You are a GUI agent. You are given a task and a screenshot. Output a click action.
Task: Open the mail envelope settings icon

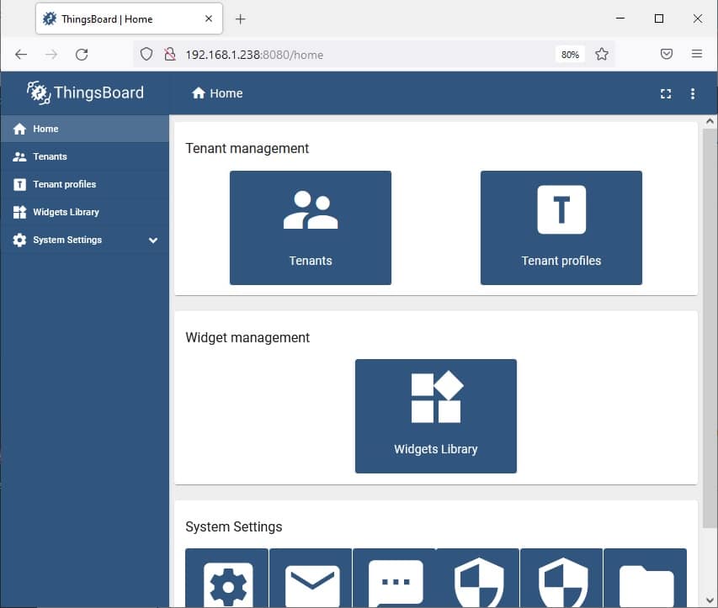tap(310, 583)
